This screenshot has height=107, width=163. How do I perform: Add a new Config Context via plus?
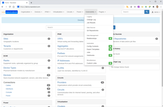pyautogui.click(x=110, y=46)
